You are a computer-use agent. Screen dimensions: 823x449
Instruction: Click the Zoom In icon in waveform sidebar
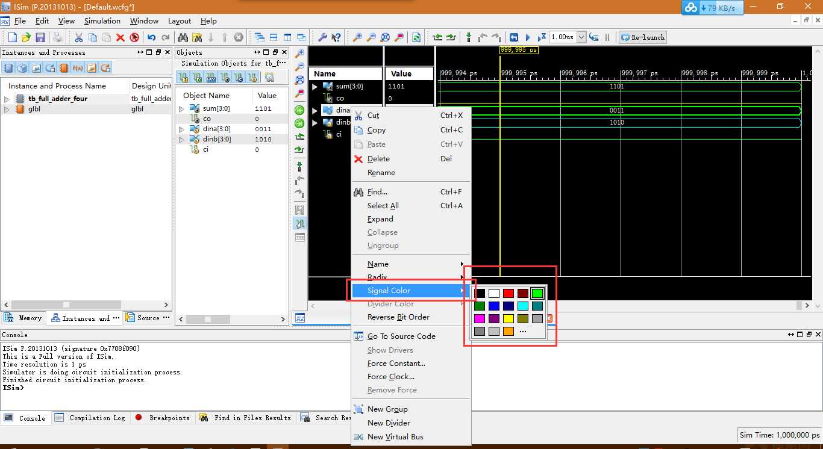[x=299, y=54]
